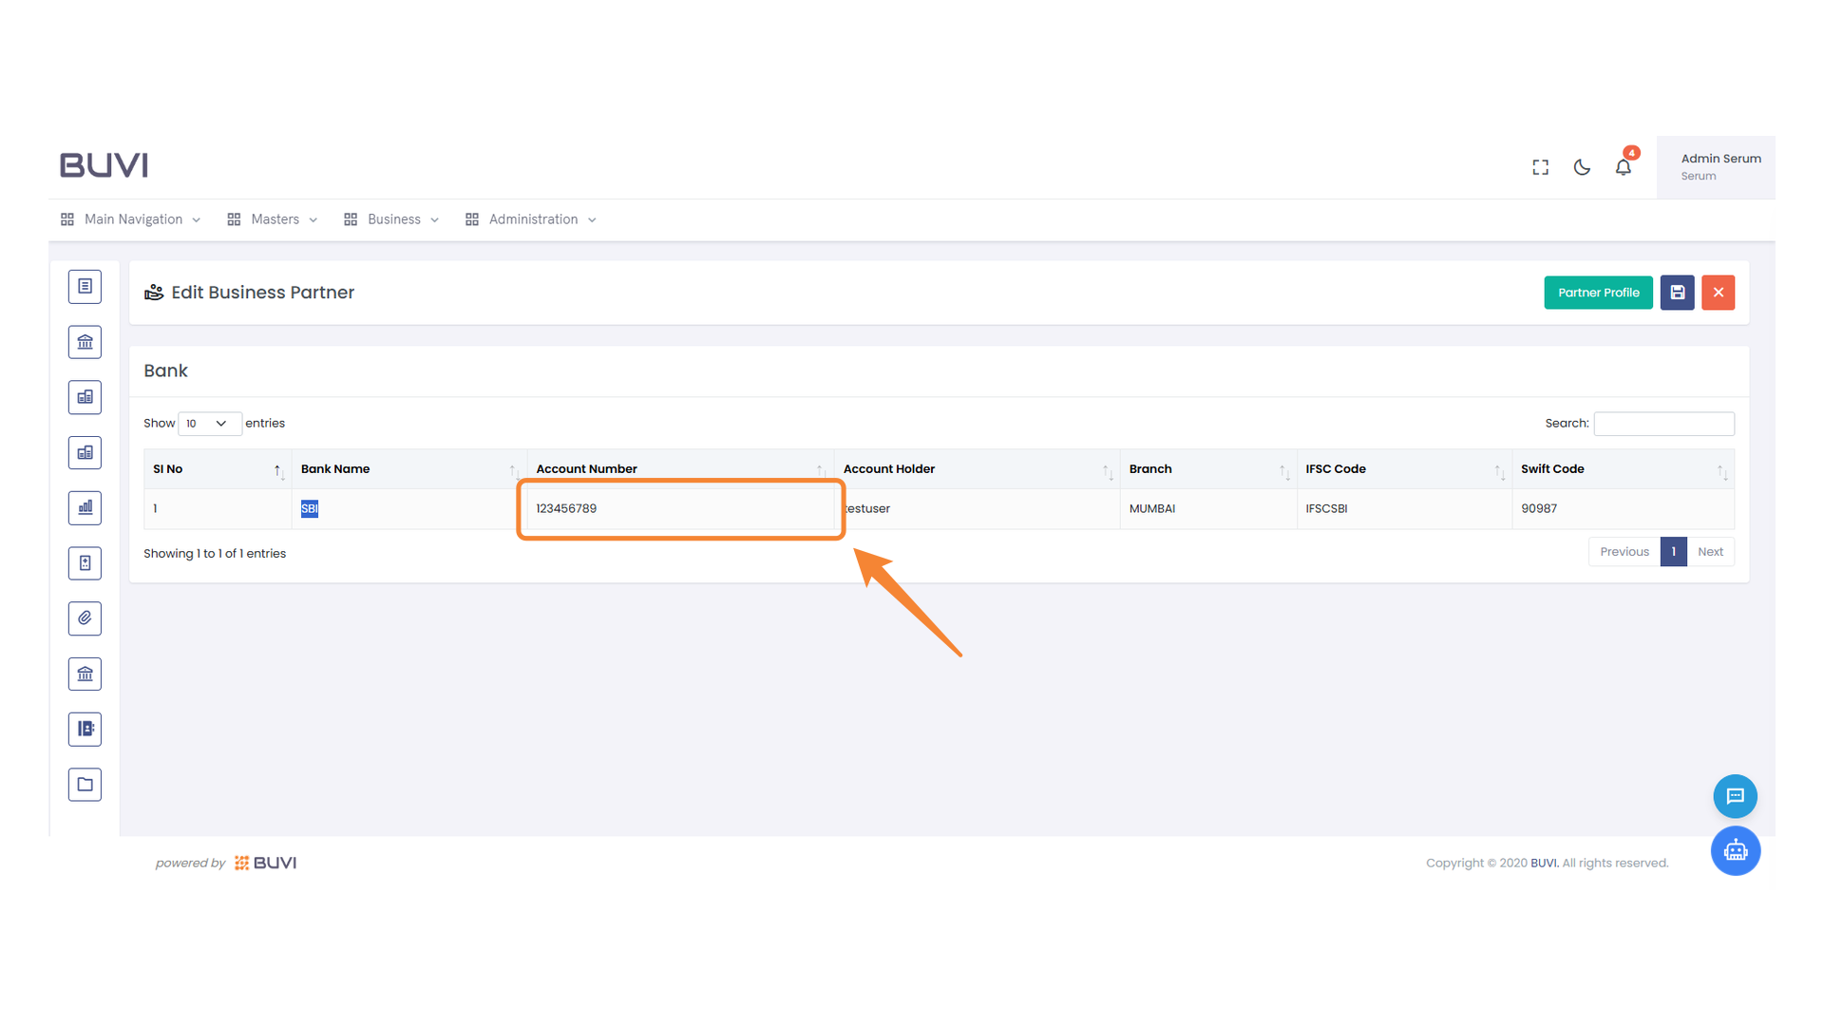
Task: Click inside the Search input field
Action: tap(1662, 424)
